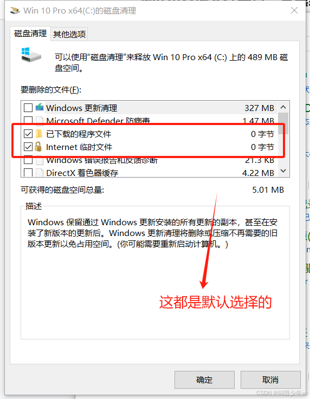Click the Windows drive icon in the header
Viewport: 310px width, 399px height.
click(31, 55)
